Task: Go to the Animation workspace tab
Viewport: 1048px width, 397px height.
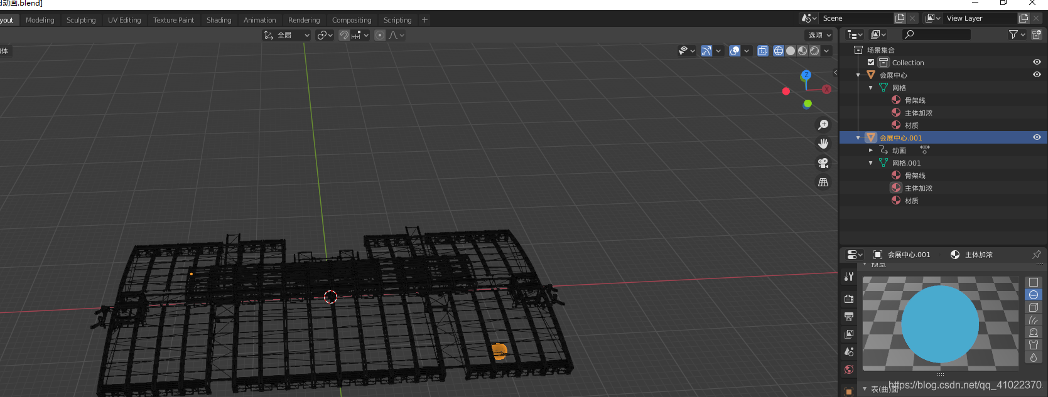Action: (260, 20)
